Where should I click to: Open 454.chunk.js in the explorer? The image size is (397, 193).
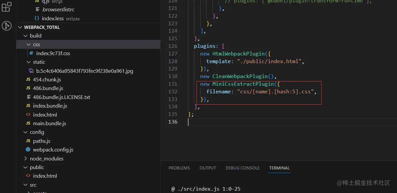point(47,80)
